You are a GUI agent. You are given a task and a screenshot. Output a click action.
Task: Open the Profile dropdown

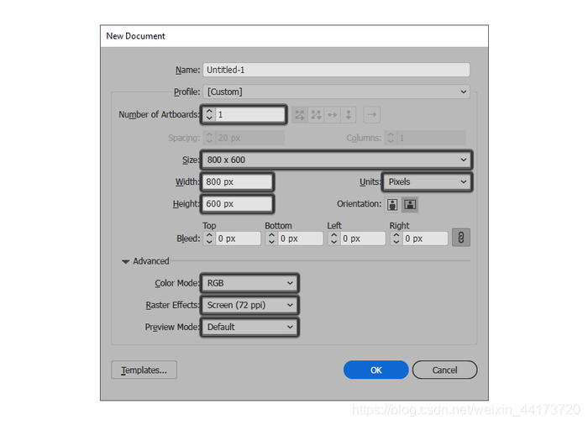[x=336, y=92]
